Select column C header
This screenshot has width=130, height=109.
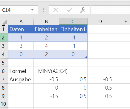(x=73, y=22)
